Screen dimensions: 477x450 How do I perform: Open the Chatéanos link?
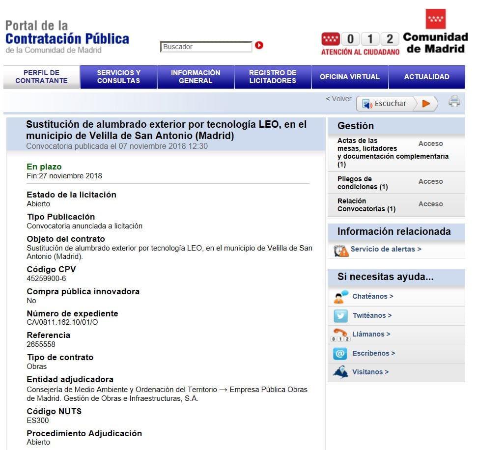(373, 296)
